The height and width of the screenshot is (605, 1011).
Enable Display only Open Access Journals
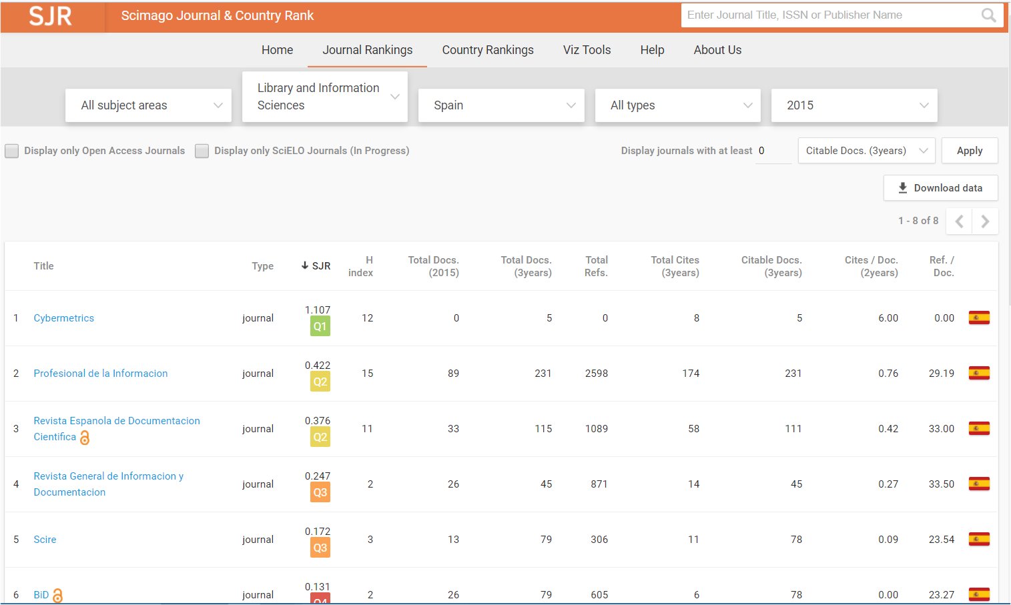12,151
